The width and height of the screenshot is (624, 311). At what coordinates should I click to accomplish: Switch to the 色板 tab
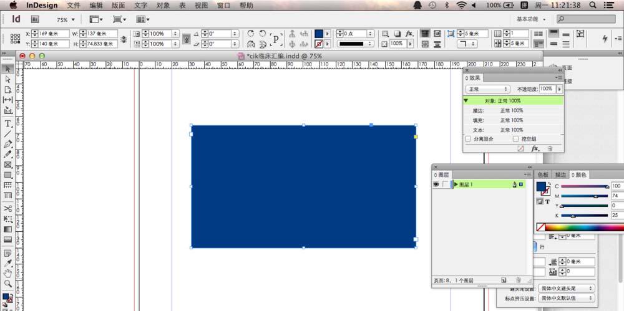543,175
